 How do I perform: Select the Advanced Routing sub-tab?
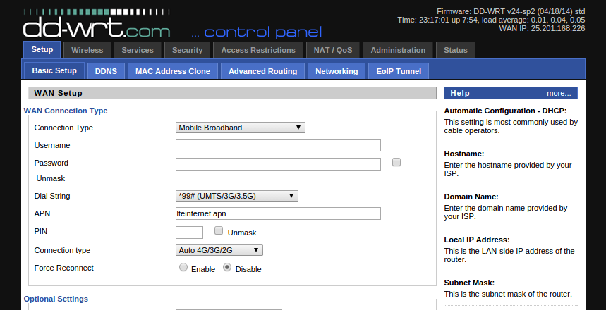263,71
